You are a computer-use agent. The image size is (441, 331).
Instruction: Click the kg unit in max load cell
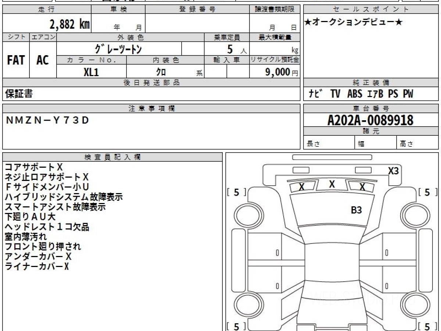click(295, 51)
